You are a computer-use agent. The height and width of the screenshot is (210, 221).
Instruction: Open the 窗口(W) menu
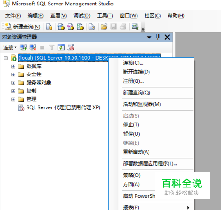(x=129, y=15)
